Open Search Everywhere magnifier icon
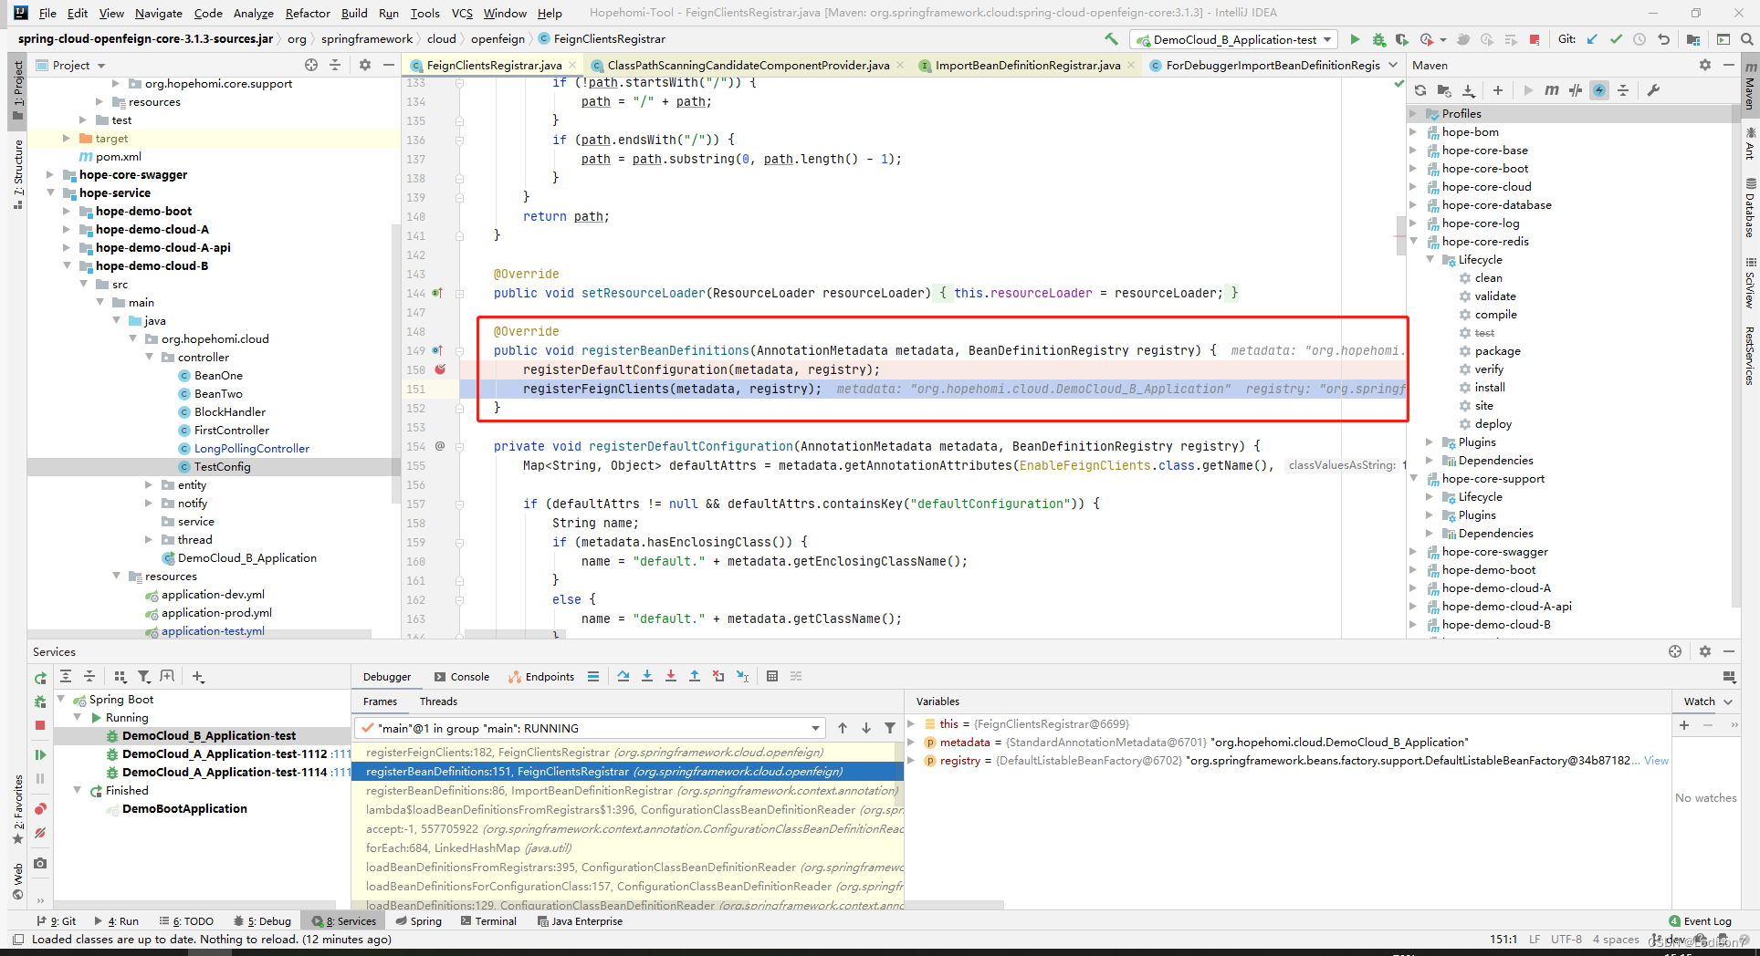This screenshot has height=956, width=1760. tap(1746, 39)
